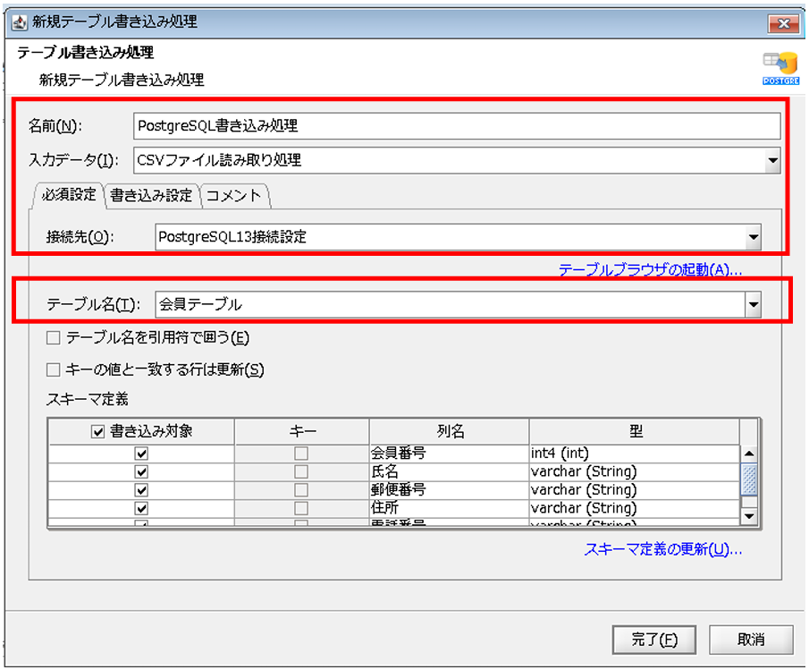Click スキーマ定義の更新 link
This screenshot has height=670, width=809.
click(x=663, y=549)
